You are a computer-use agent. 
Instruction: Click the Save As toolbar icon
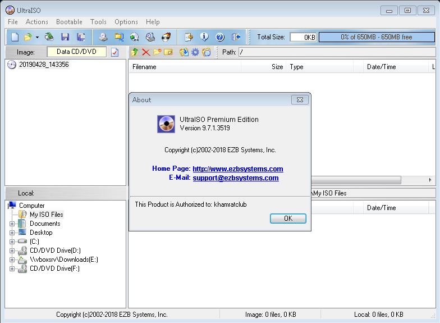tap(81, 37)
